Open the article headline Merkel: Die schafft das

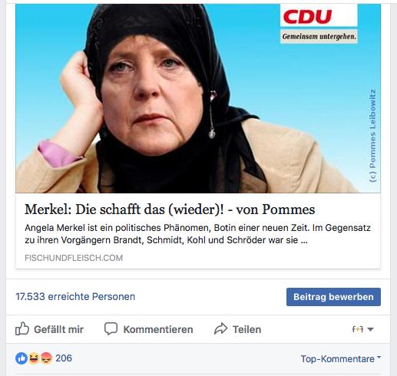[x=170, y=209]
